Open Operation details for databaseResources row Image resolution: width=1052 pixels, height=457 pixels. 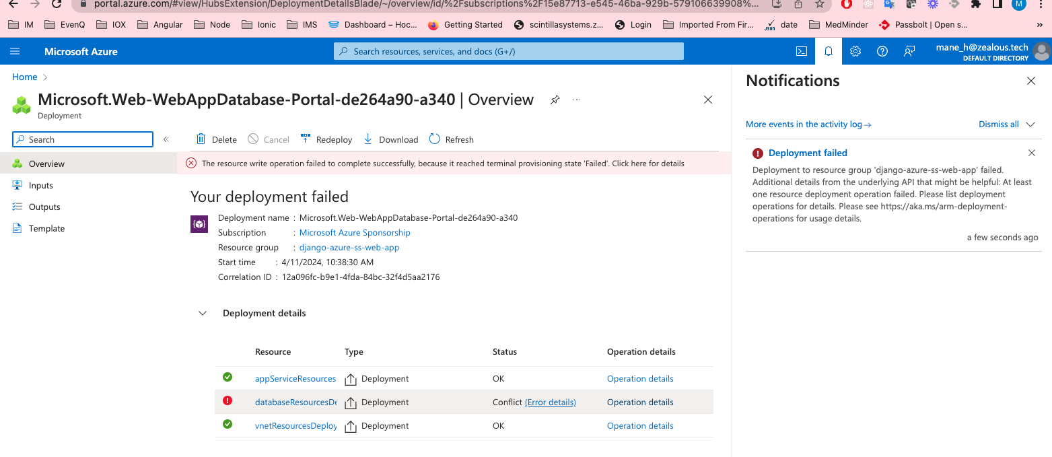pos(640,402)
